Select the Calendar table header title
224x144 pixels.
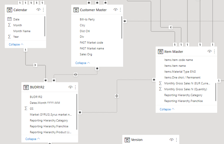[20, 10]
